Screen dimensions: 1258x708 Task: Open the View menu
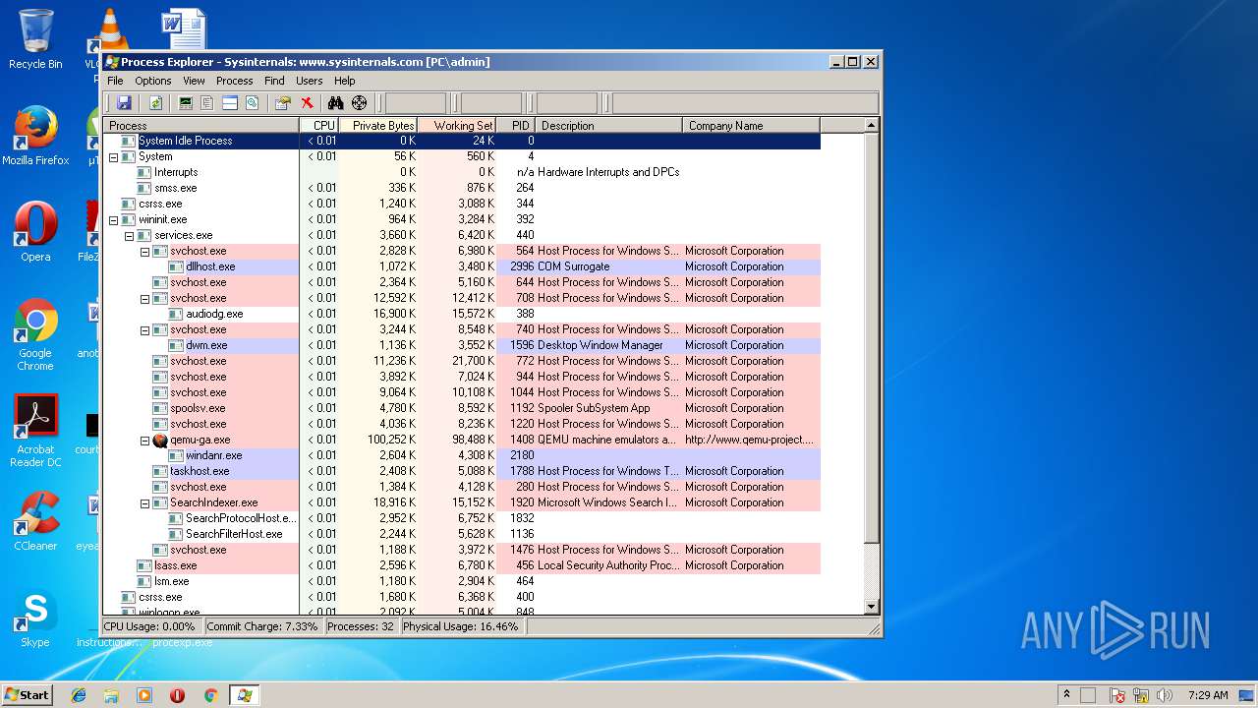(x=194, y=81)
